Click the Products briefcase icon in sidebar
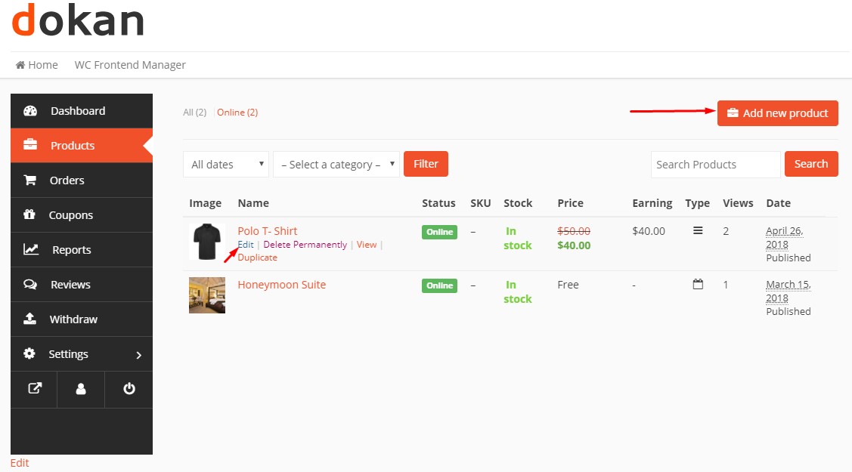Screen dimensions: 852x472 30,145
